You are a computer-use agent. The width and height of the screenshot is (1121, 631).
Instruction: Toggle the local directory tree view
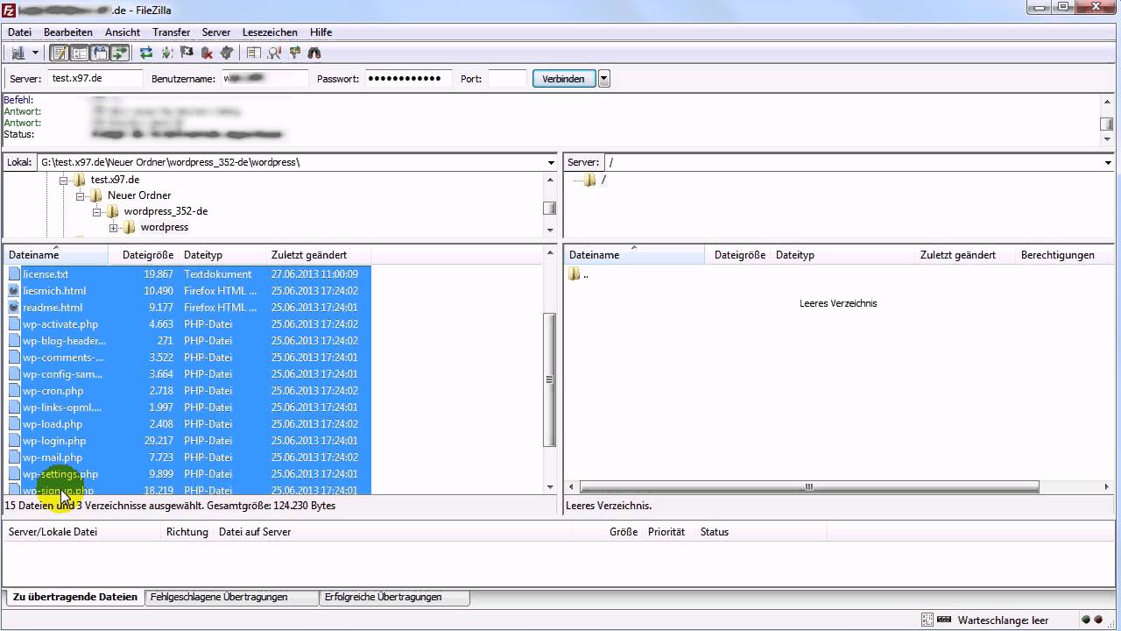80,53
